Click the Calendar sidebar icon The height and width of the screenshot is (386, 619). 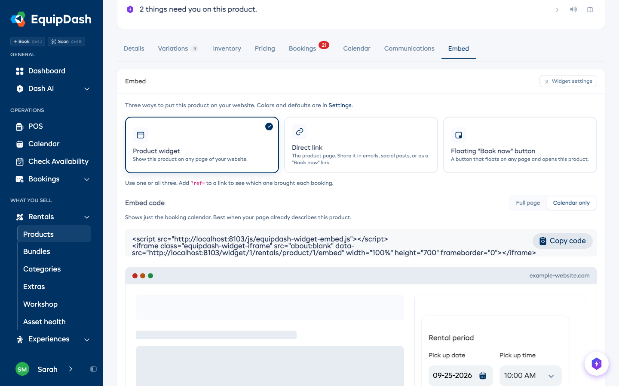[x=20, y=144]
